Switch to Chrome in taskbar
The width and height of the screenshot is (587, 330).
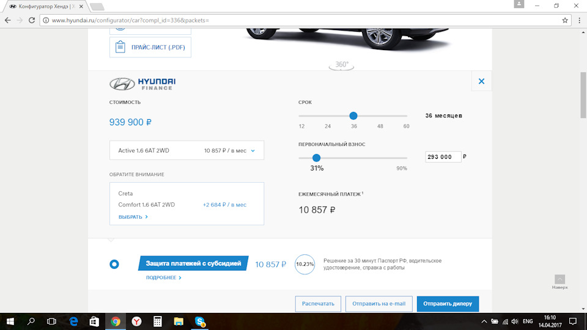[116, 321]
